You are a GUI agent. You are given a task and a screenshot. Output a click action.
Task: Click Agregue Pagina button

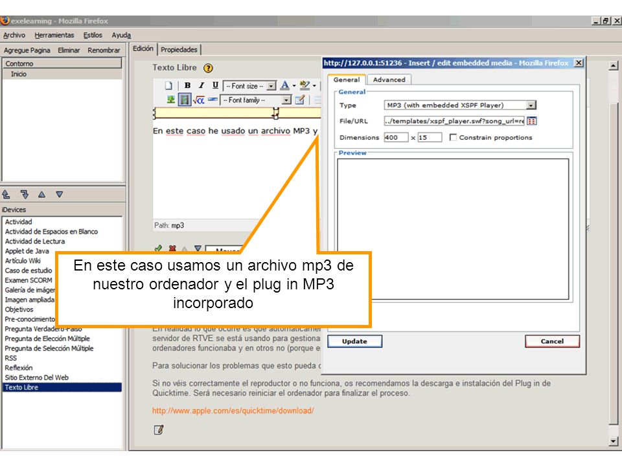click(27, 50)
